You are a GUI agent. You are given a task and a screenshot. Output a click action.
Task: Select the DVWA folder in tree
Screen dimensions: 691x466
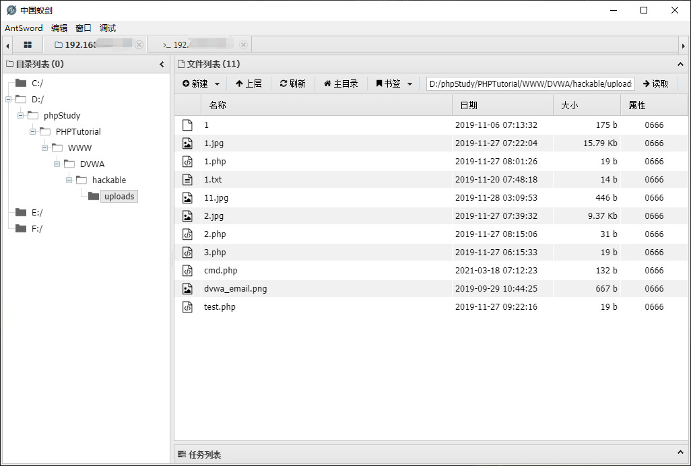[x=92, y=164]
